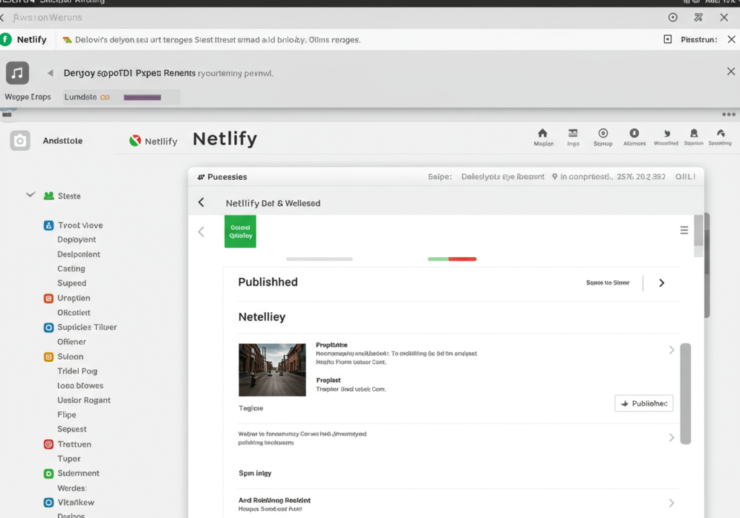This screenshot has width=740, height=518.
Task: Select Tupor in the sidebar
Action: (x=69, y=459)
